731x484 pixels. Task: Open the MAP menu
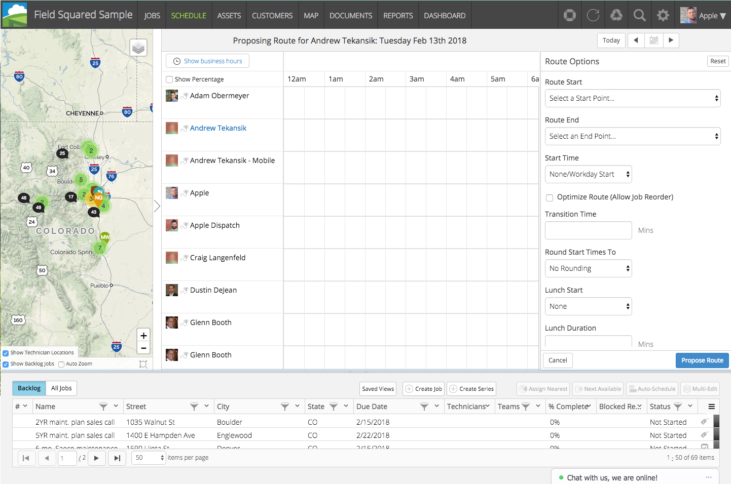point(311,16)
